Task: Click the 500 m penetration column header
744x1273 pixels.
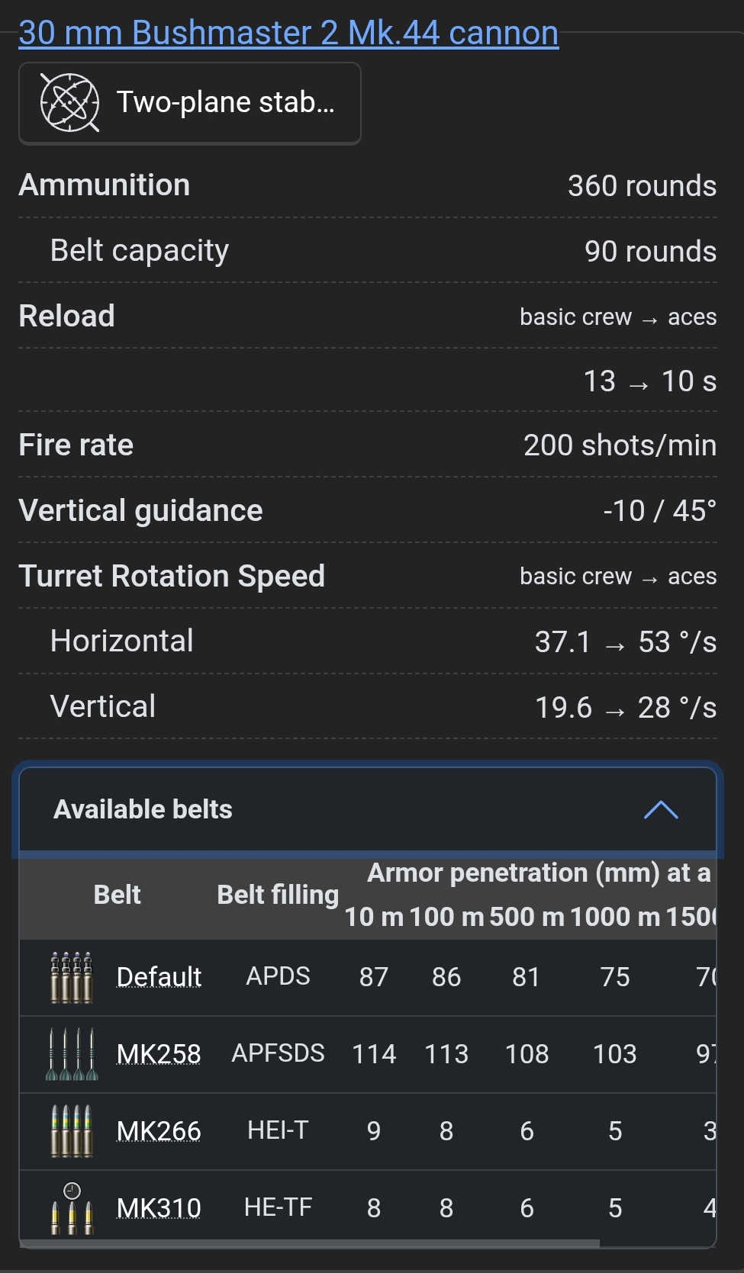Action: click(527, 917)
